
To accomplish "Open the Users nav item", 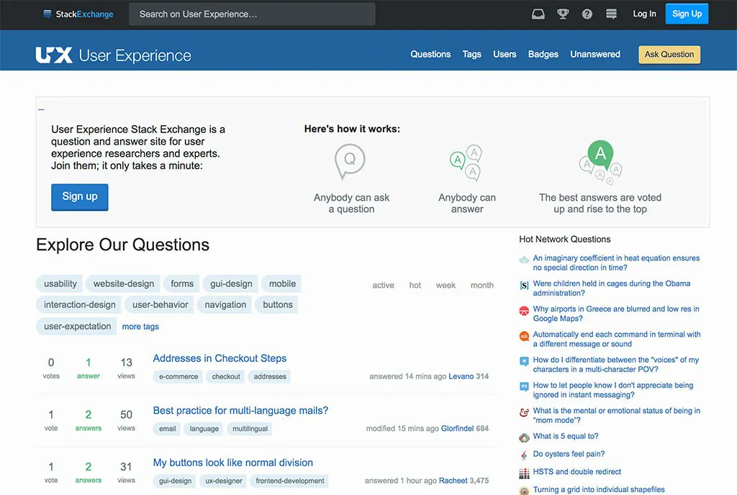I will (x=505, y=54).
